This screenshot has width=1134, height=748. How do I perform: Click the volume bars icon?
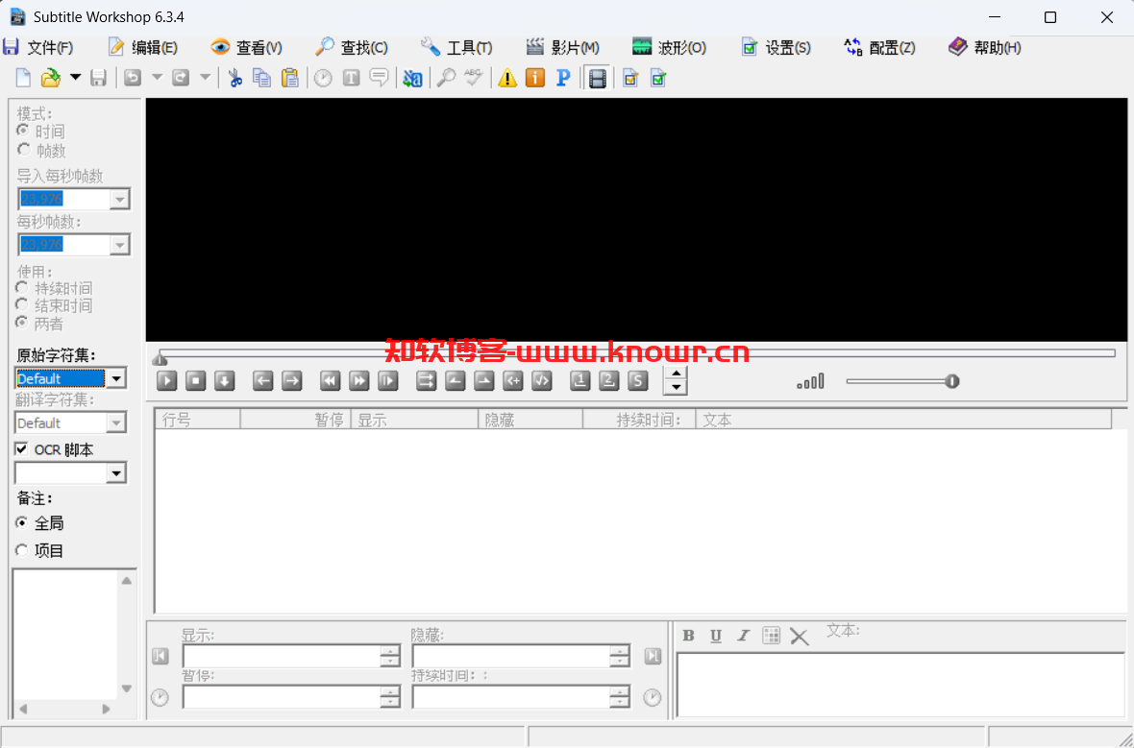pos(810,381)
